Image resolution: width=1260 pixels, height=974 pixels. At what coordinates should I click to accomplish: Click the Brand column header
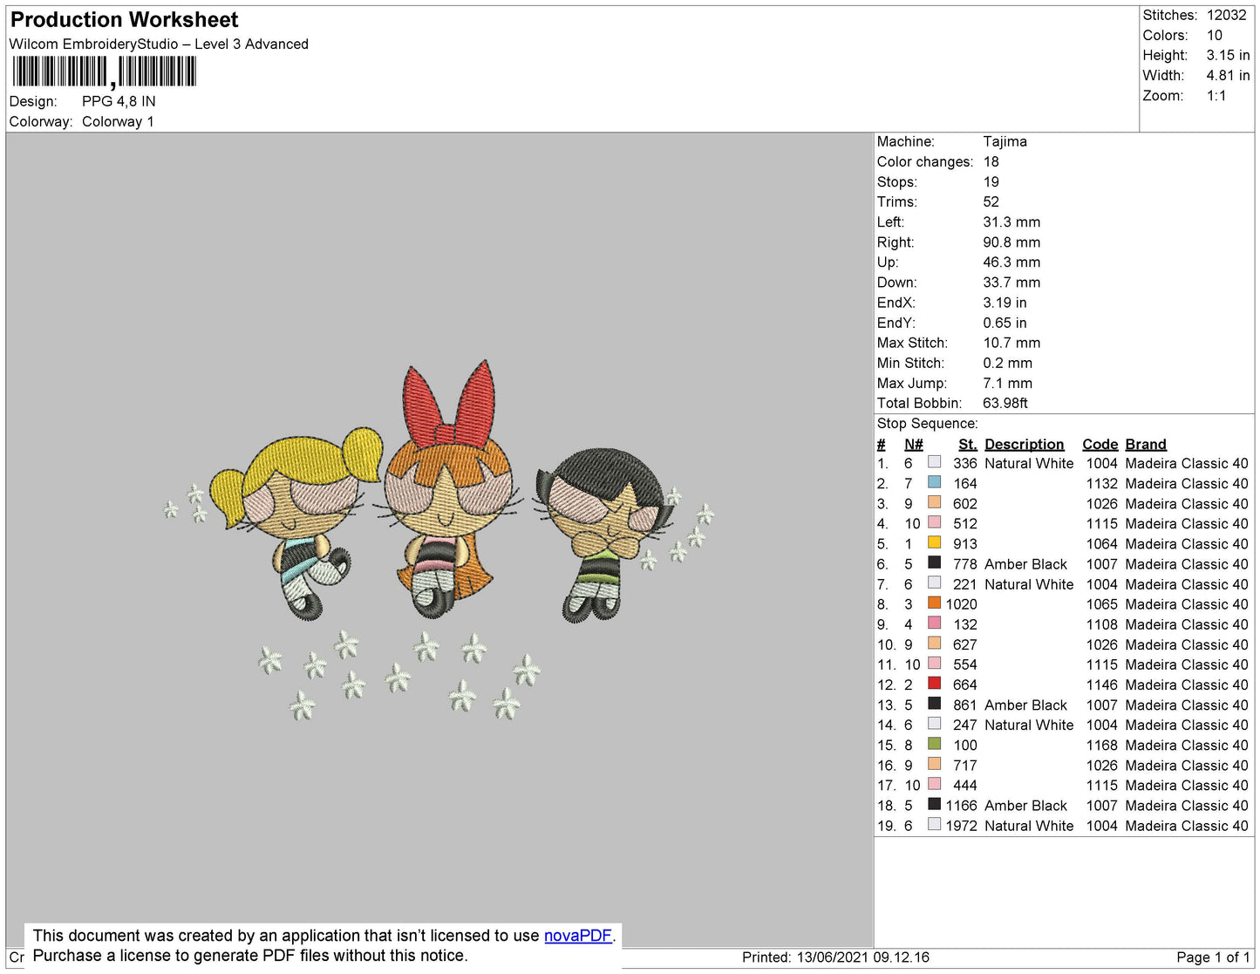1145,444
